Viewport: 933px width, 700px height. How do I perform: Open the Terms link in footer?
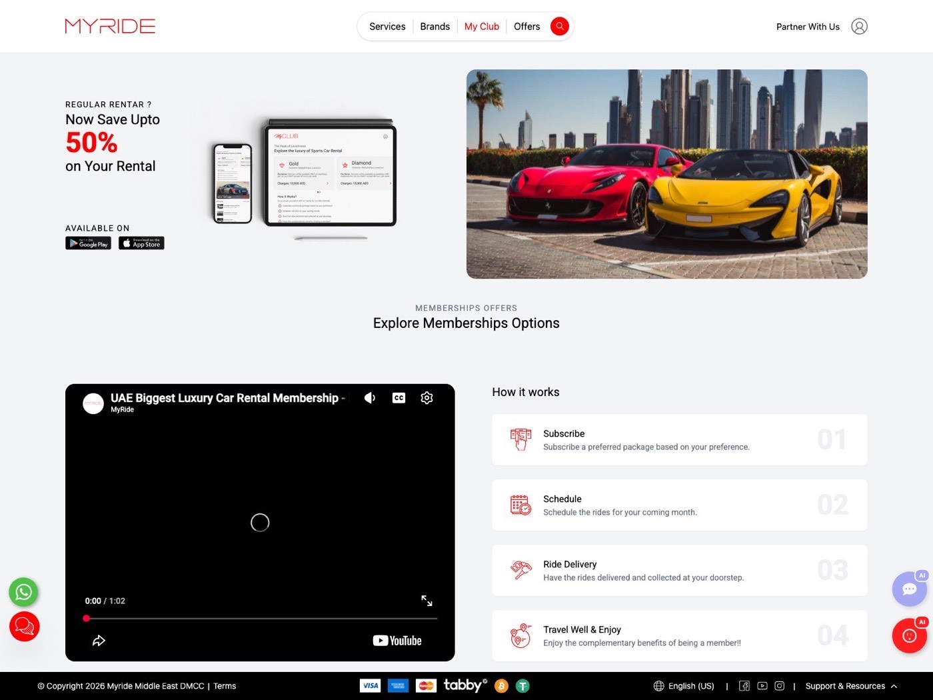pos(225,686)
